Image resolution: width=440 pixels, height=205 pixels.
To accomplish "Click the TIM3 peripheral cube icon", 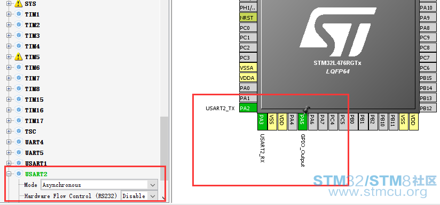I will (x=19, y=36).
